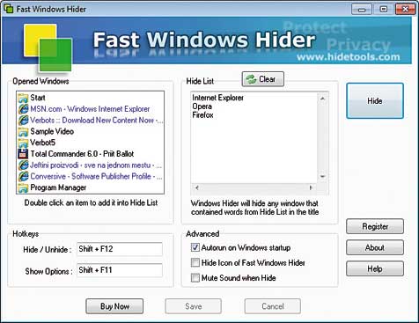Select "Total Commander 6.0 - Priit Ballot" entry
The width and height of the screenshot is (419, 323).
tap(82, 154)
